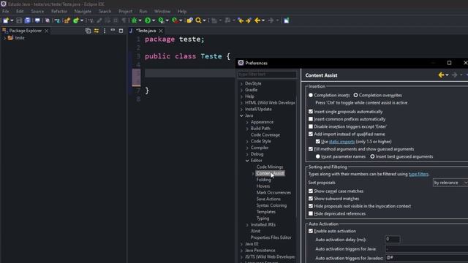Screen dimensions: 468x263
Task: Expand teste project in Package Explorer
Action: (4, 38)
